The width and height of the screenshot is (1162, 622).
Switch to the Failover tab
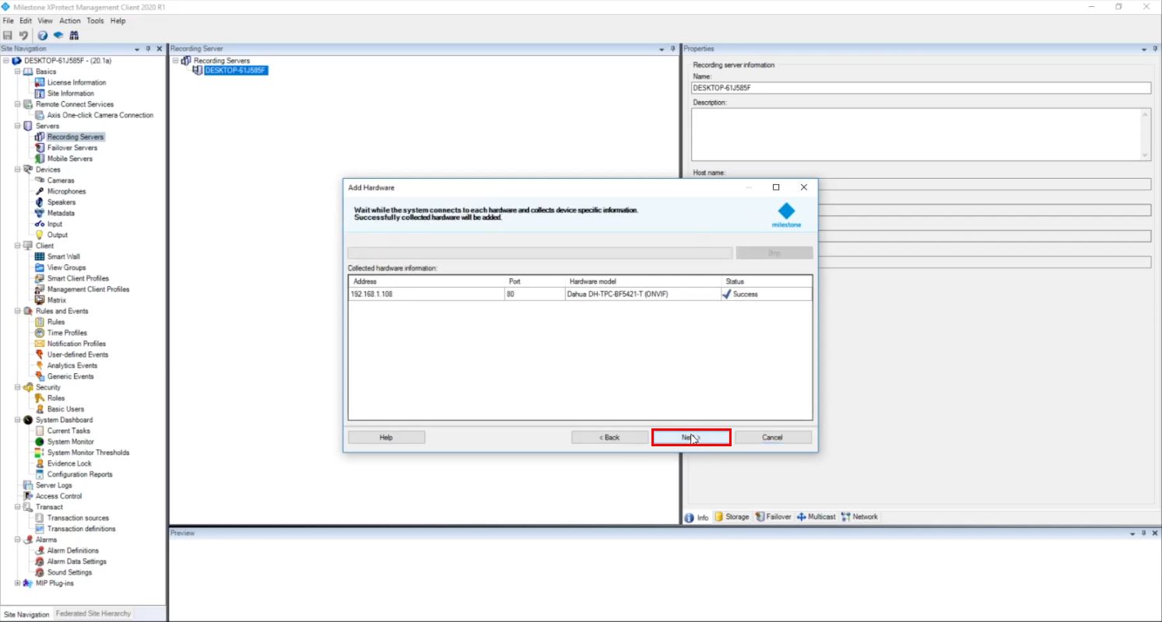tap(774, 517)
